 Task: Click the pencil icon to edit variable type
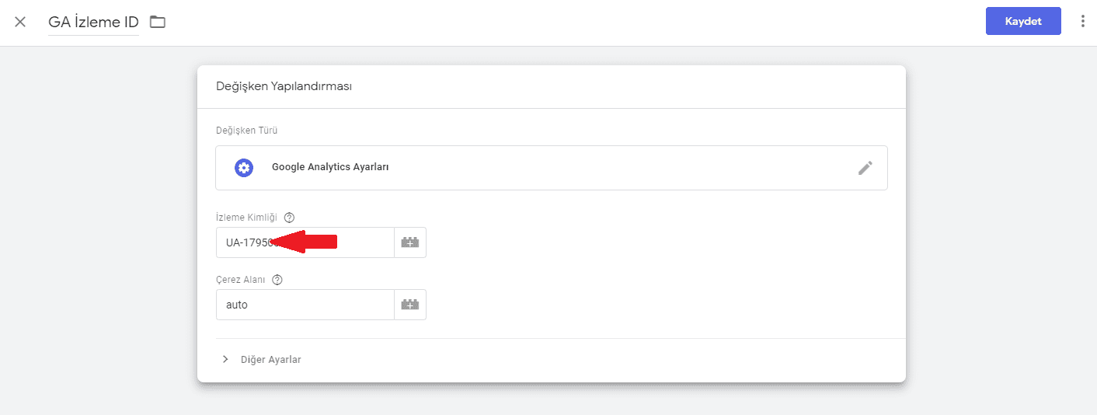point(865,168)
